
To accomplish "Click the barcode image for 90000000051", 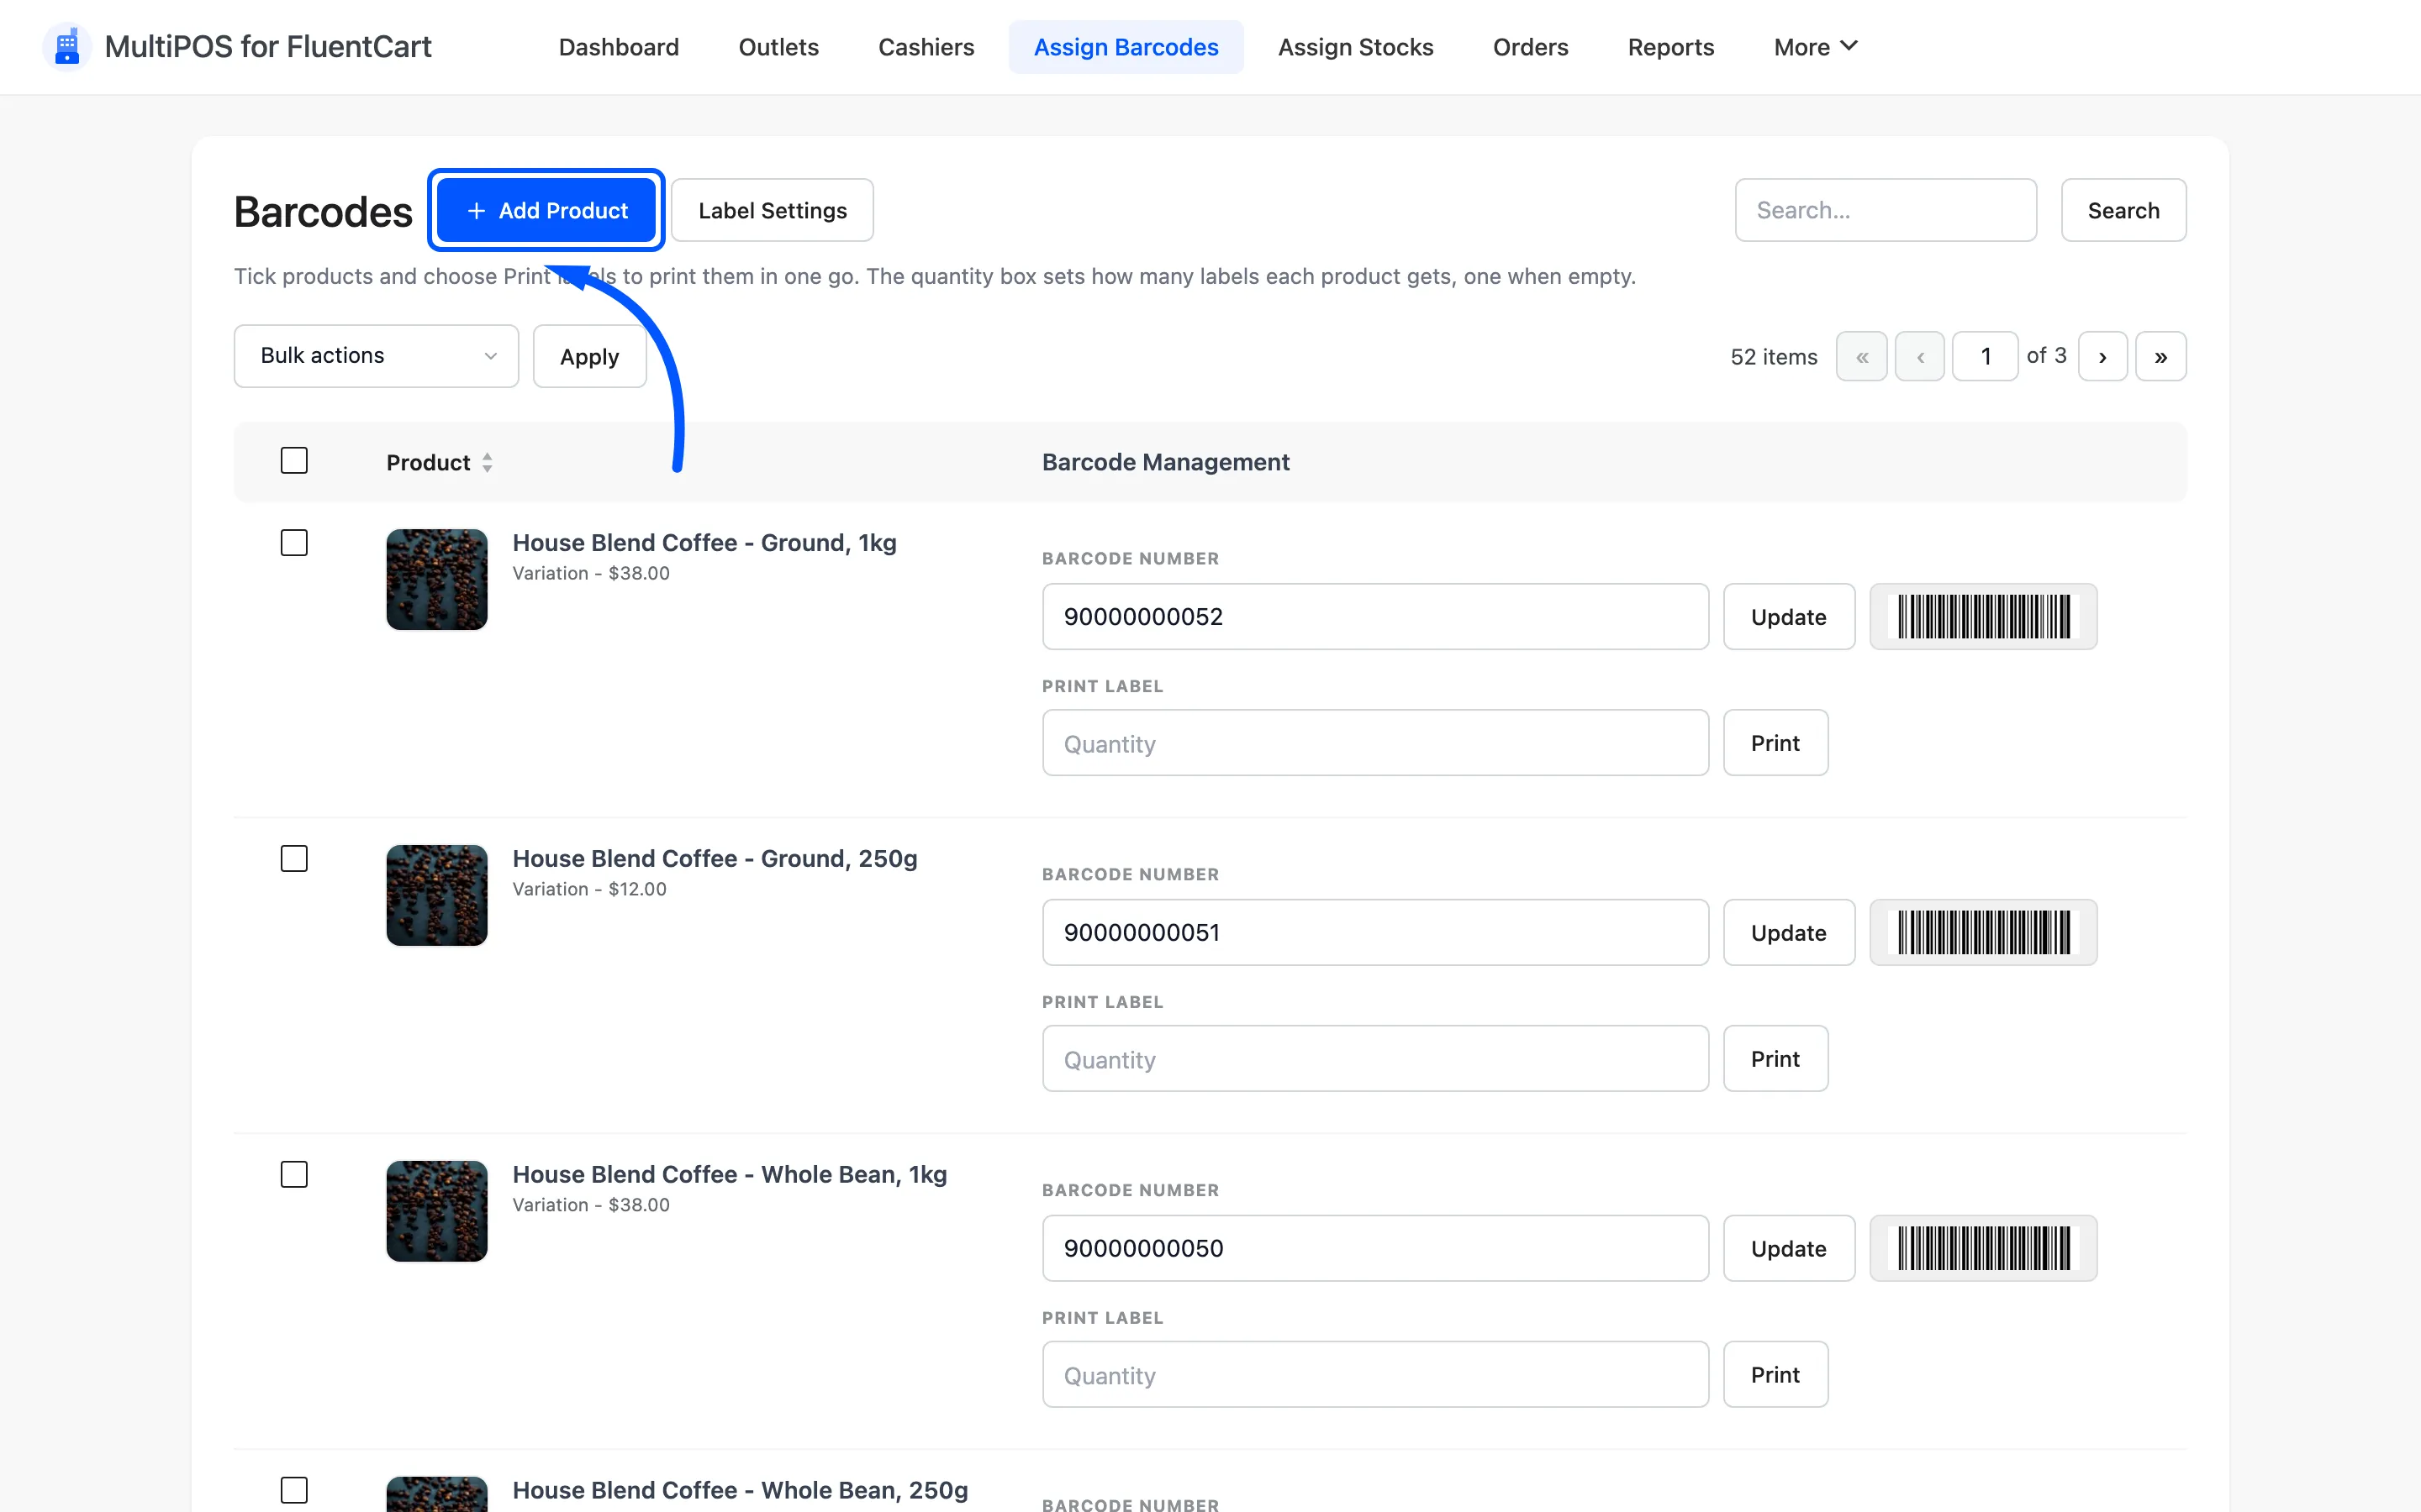I will coord(1983,933).
